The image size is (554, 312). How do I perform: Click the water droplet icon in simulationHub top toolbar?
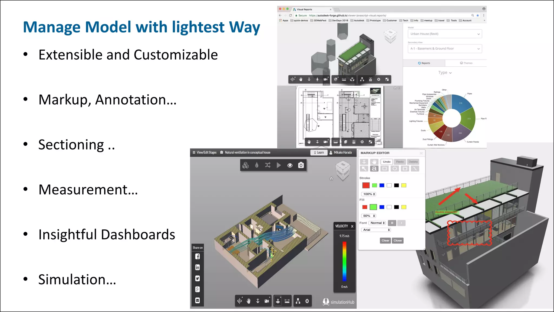pyautogui.click(x=257, y=165)
